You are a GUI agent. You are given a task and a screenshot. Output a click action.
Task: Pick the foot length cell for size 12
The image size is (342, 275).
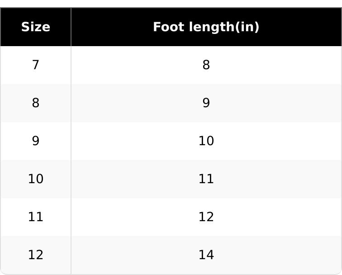tap(206, 255)
